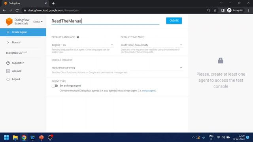Viewport: 253px width, 142px height.
Task: Click the browser forward arrow
Action: click(11, 10)
